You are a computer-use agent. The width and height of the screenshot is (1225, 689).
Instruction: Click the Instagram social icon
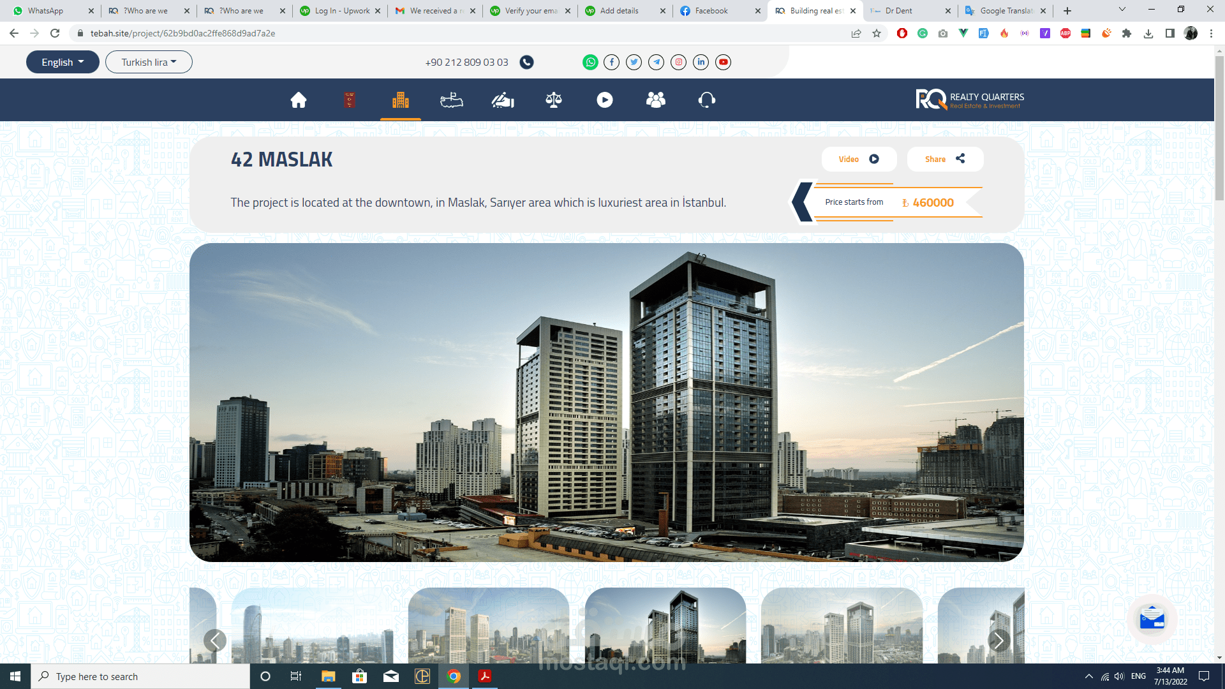(x=679, y=62)
